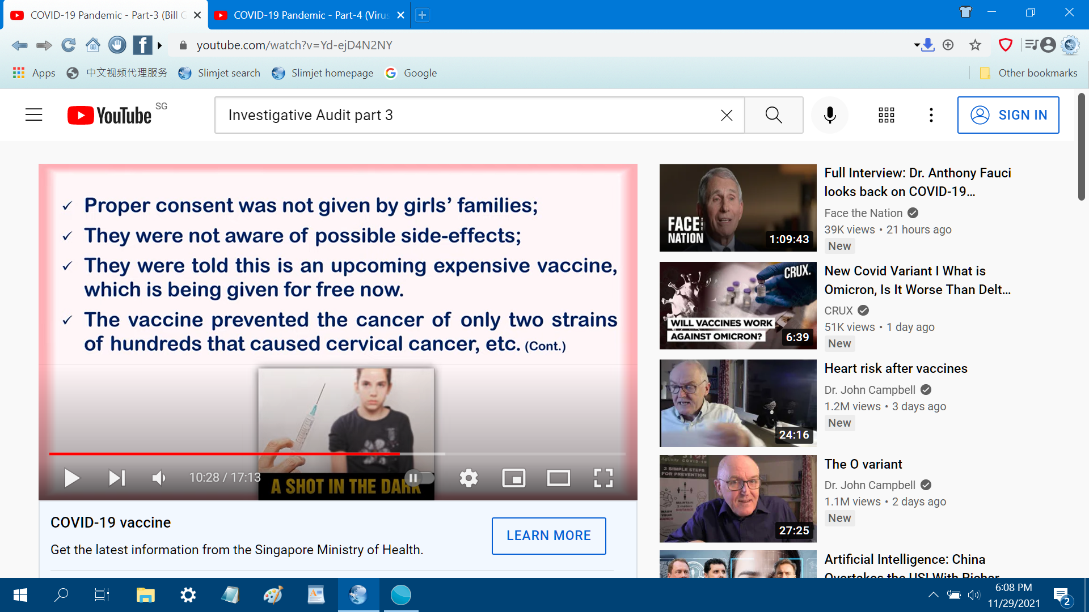1089x612 pixels.
Task: Select the COVID-19 Pandemic Part-3 tab
Action: coord(105,15)
